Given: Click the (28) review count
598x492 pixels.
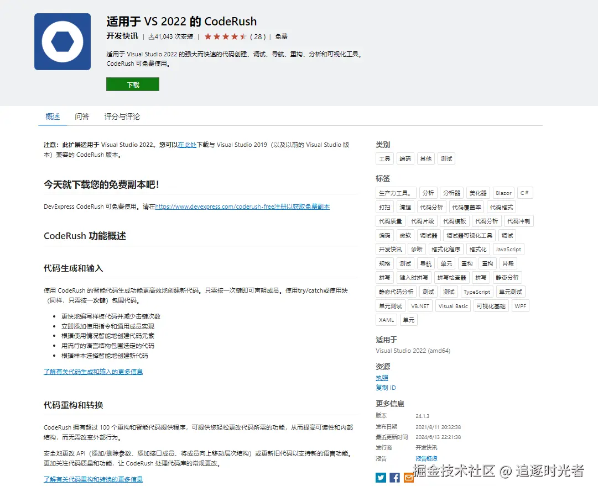Looking at the screenshot, I should (258, 36).
